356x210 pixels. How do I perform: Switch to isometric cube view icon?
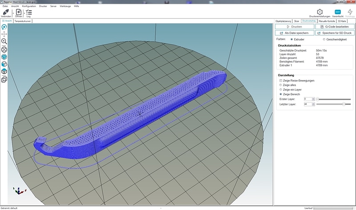[4, 57]
